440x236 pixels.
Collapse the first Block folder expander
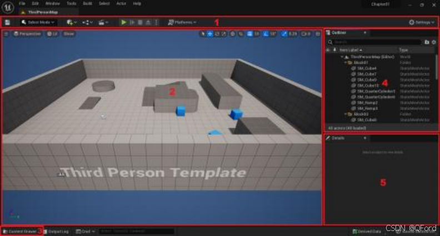[x=346, y=63]
